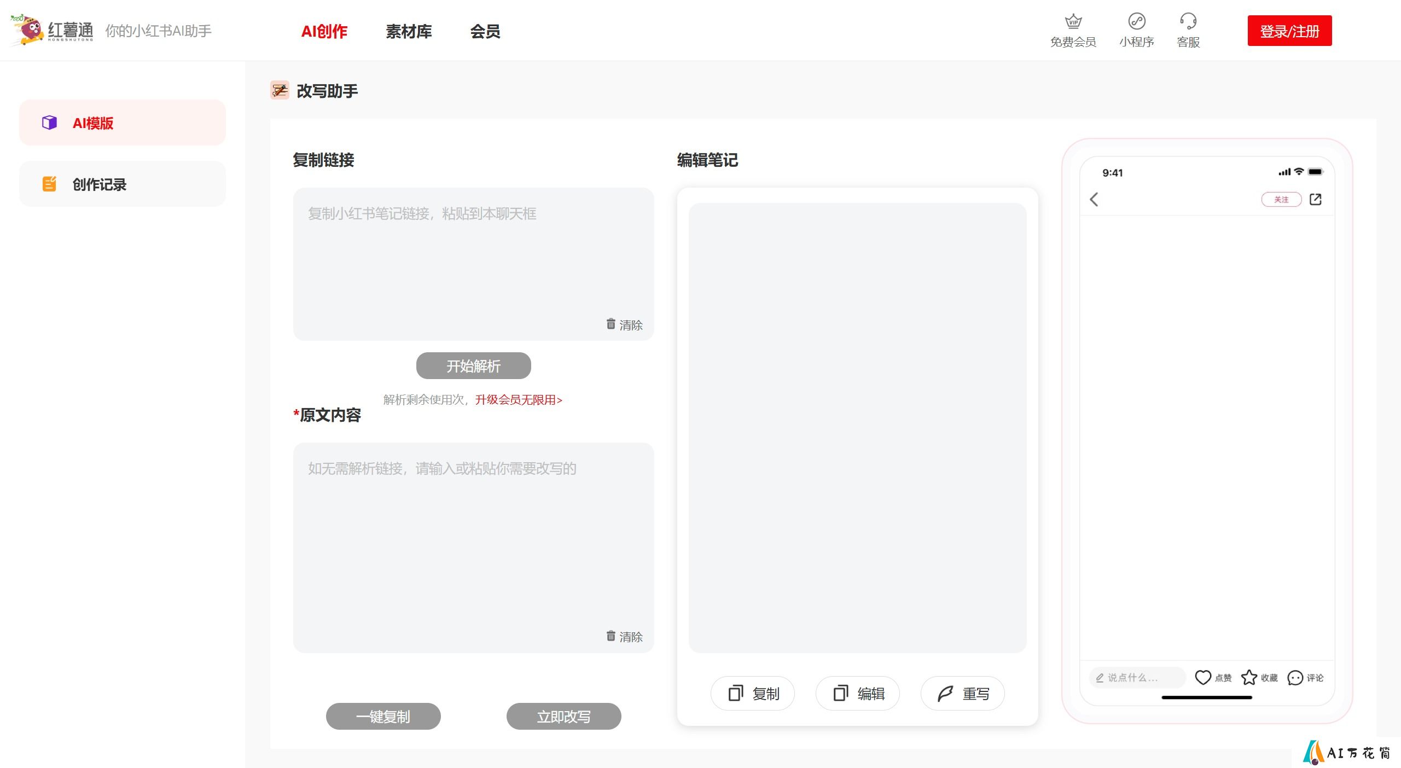Click the 改写助手 pencil icon

[280, 90]
